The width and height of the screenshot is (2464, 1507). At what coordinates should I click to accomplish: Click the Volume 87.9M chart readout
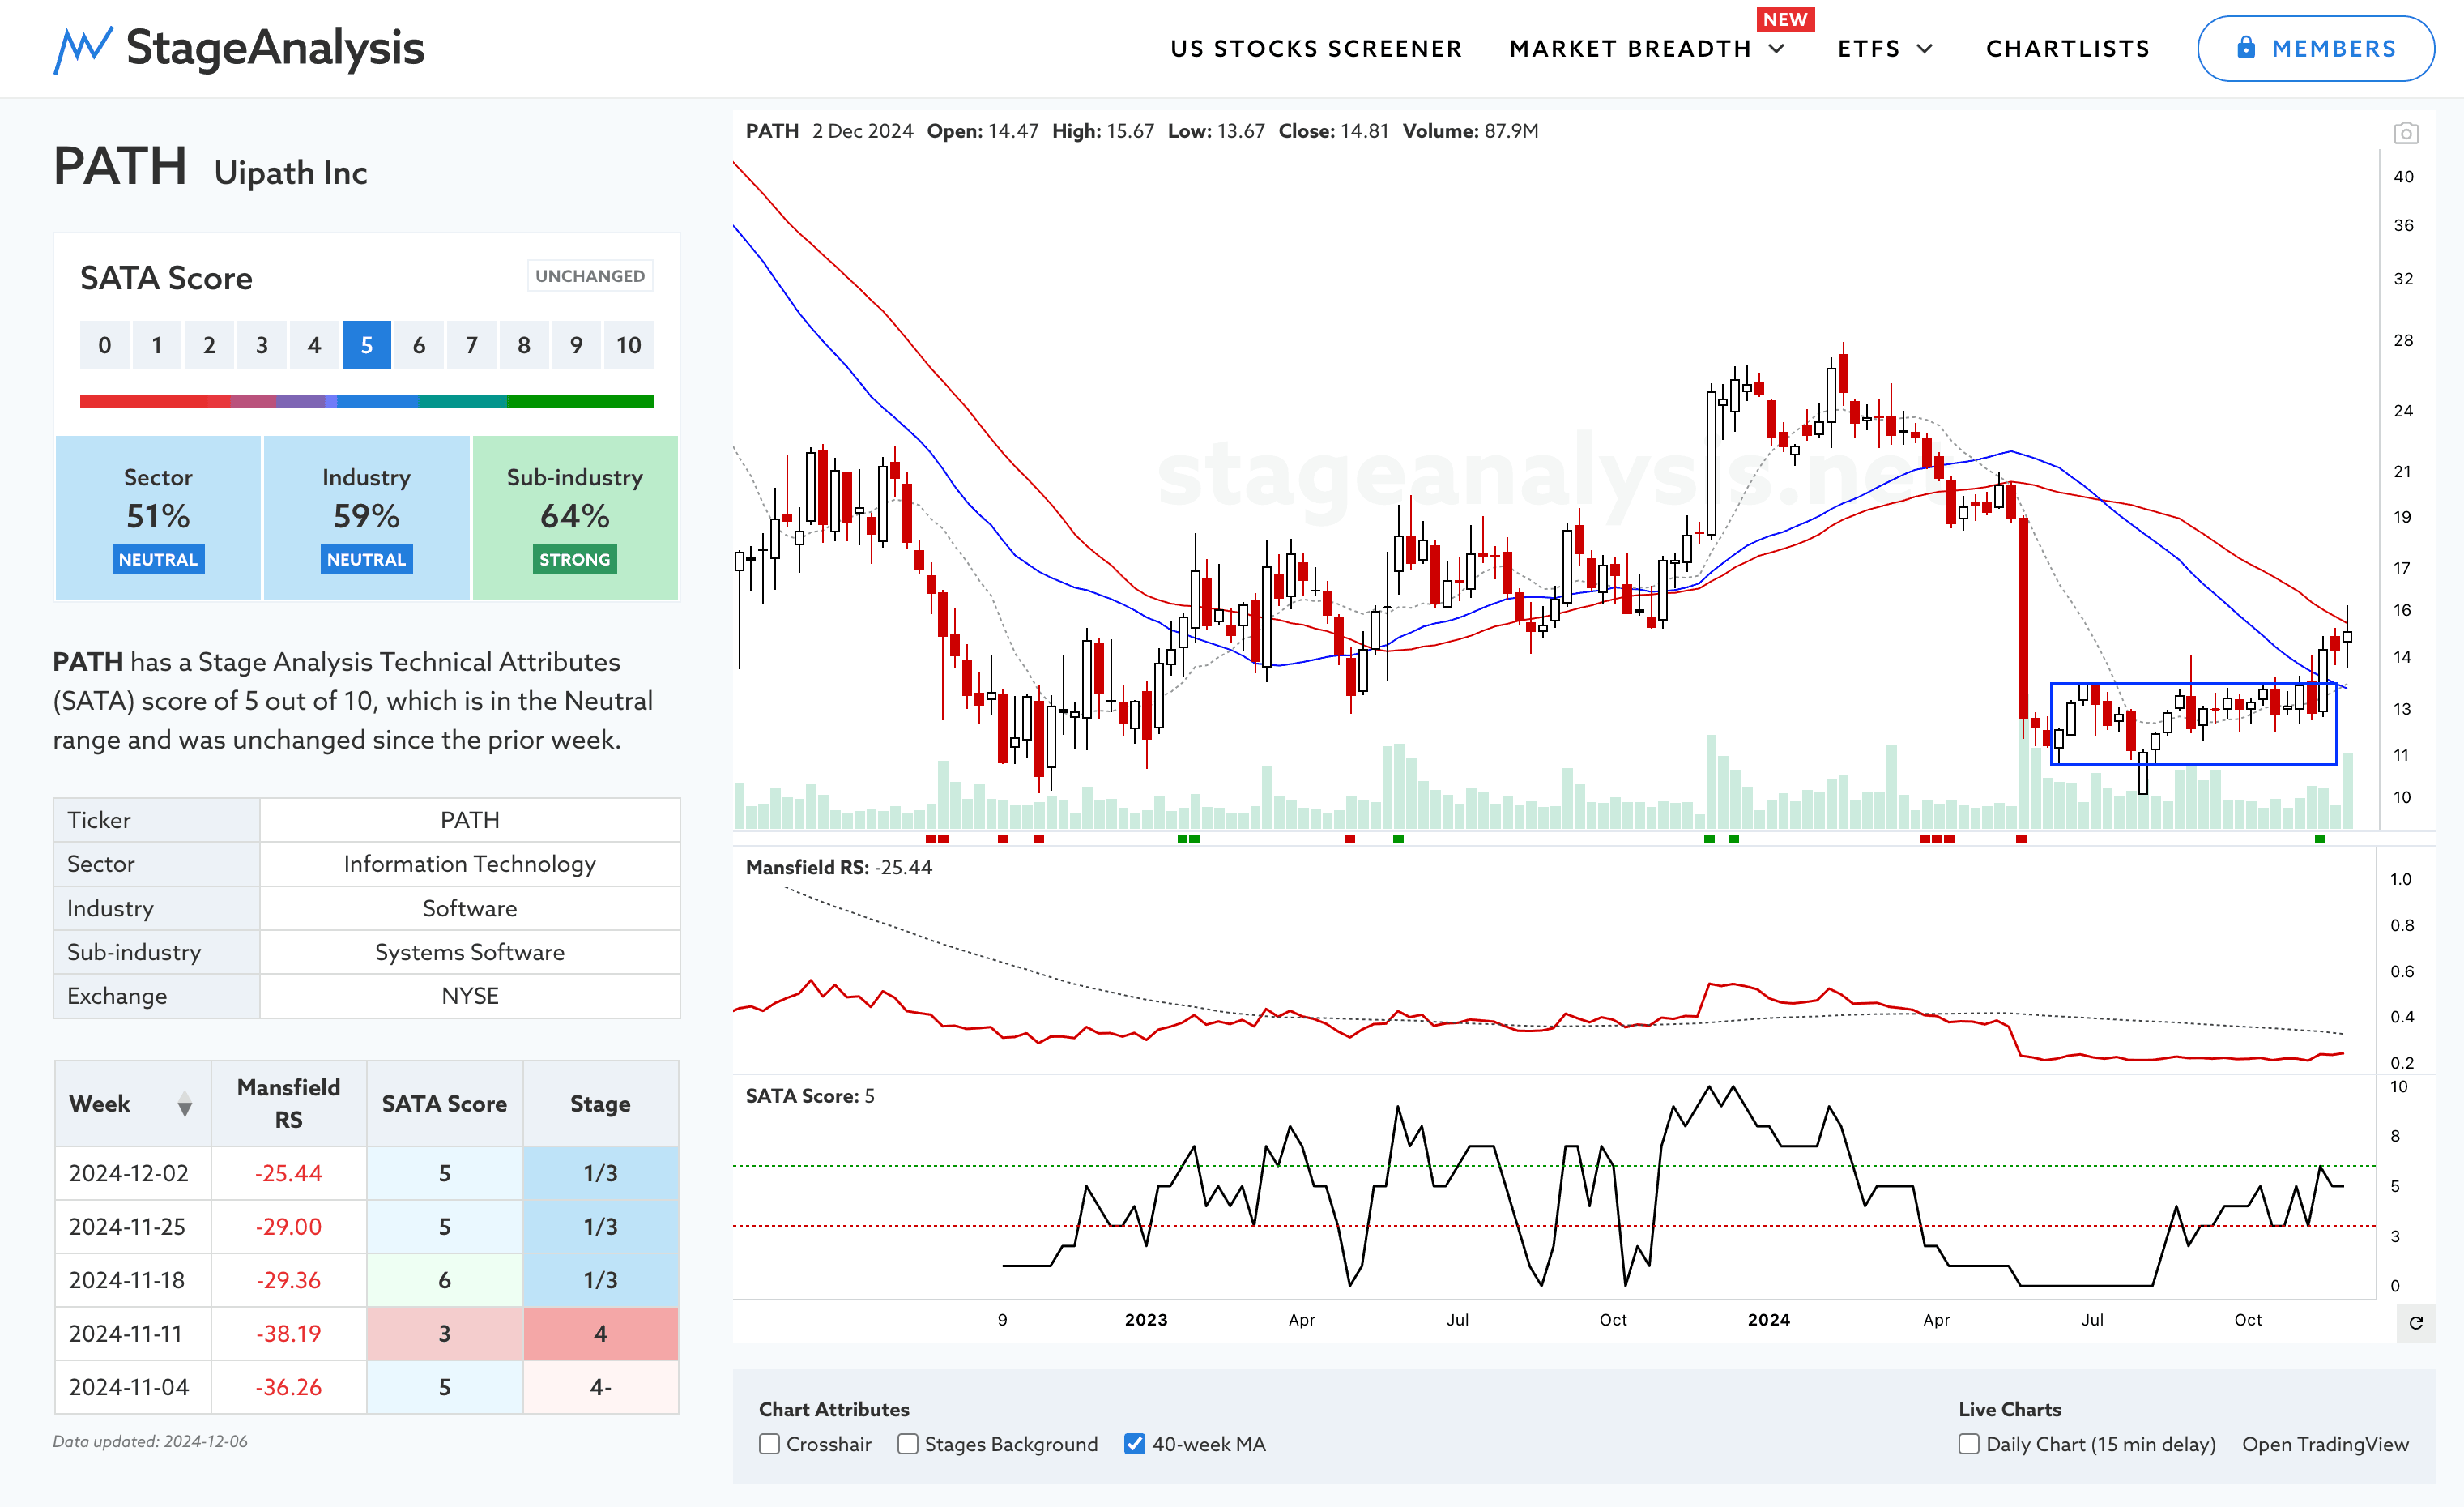pyautogui.click(x=1470, y=131)
